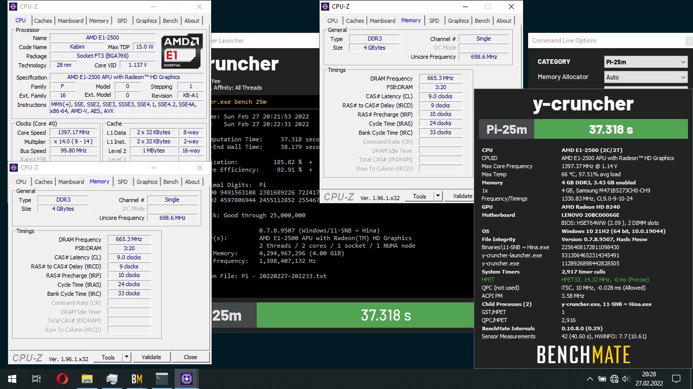Open Task View from the taskbar
Screen dimensions: 693x389
36,378
